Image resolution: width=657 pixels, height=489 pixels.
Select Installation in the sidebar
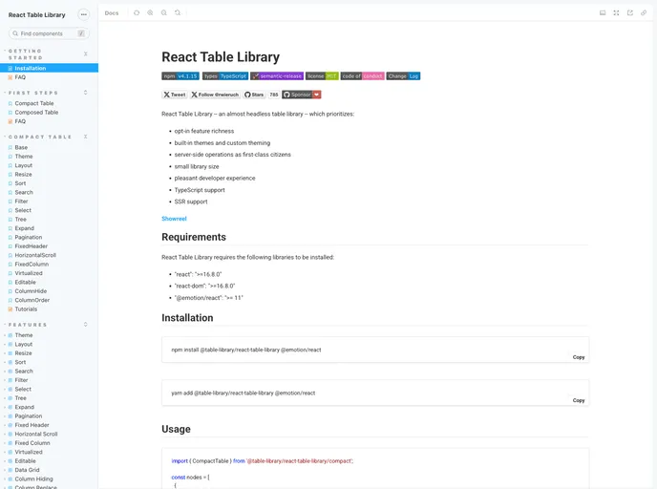pyautogui.click(x=49, y=68)
